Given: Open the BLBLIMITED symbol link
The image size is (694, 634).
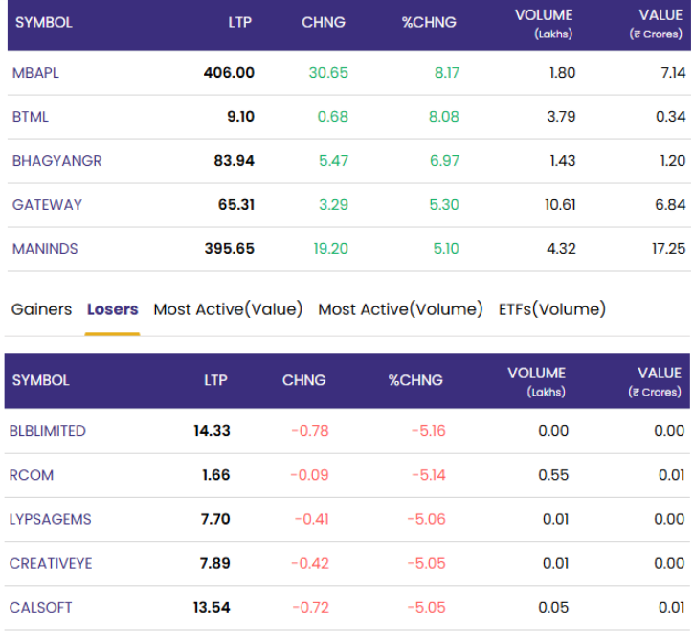Looking at the screenshot, I should point(47,431).
